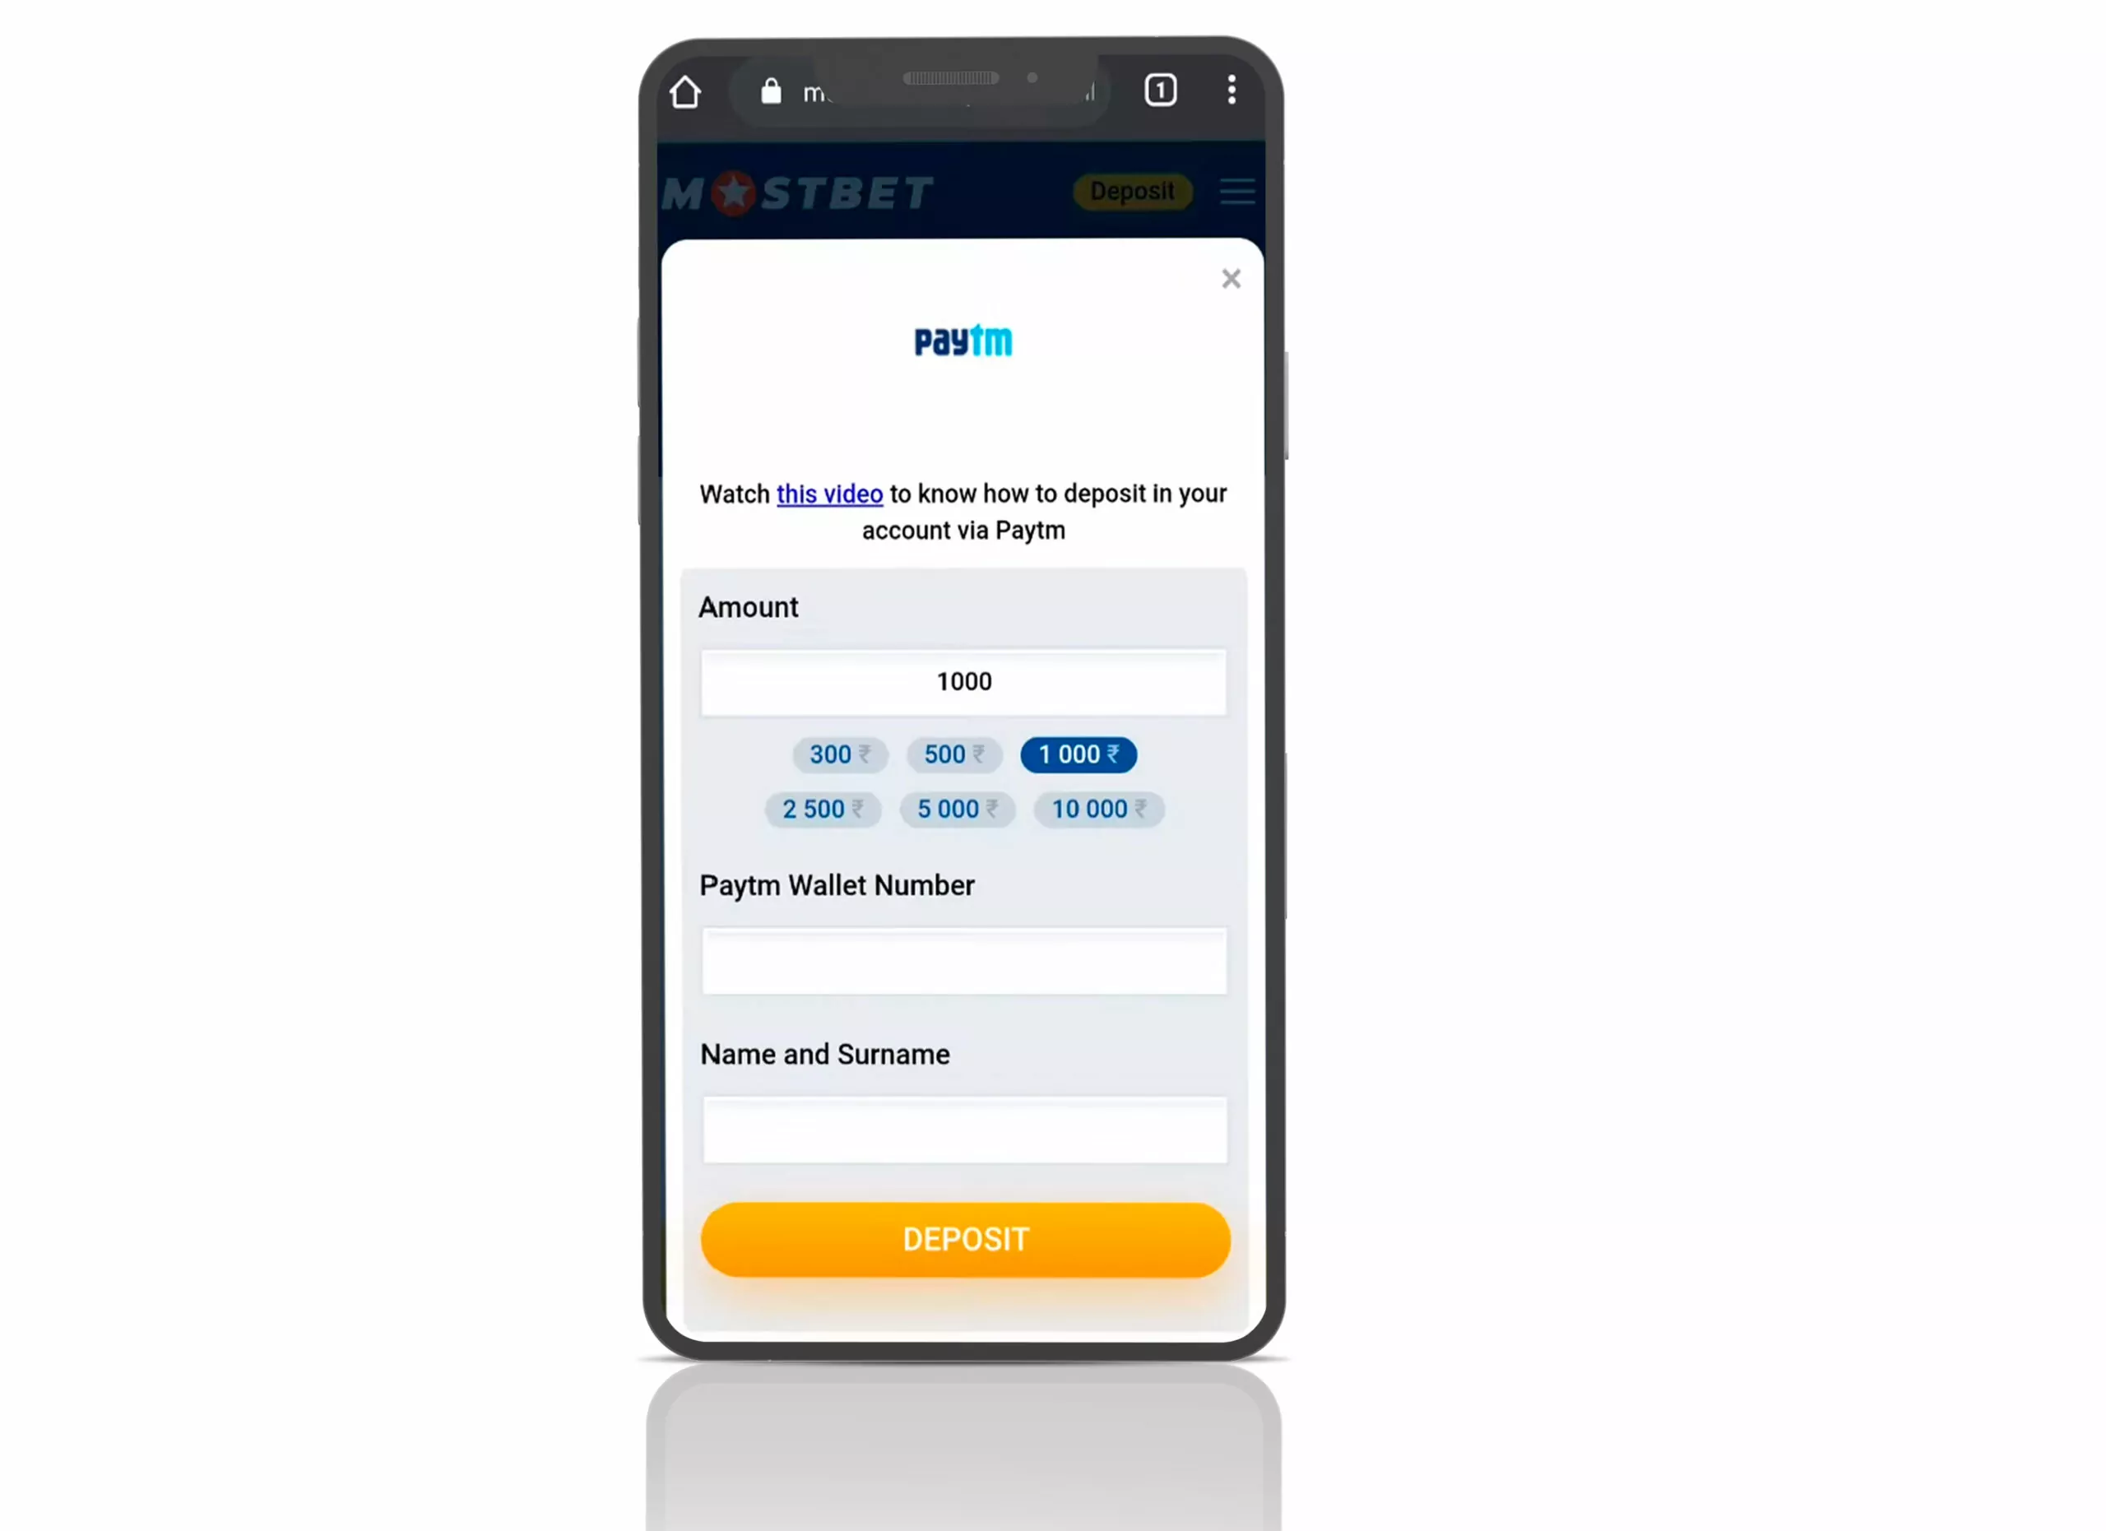2106x1531 pixels.
Task: Select the 10 000 ₹ preset amount
Action: click(1097, 808)
